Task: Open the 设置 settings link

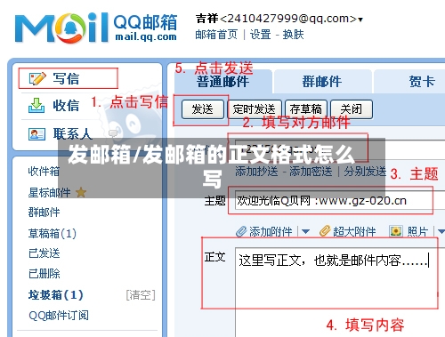Action: tap(261, 35)
